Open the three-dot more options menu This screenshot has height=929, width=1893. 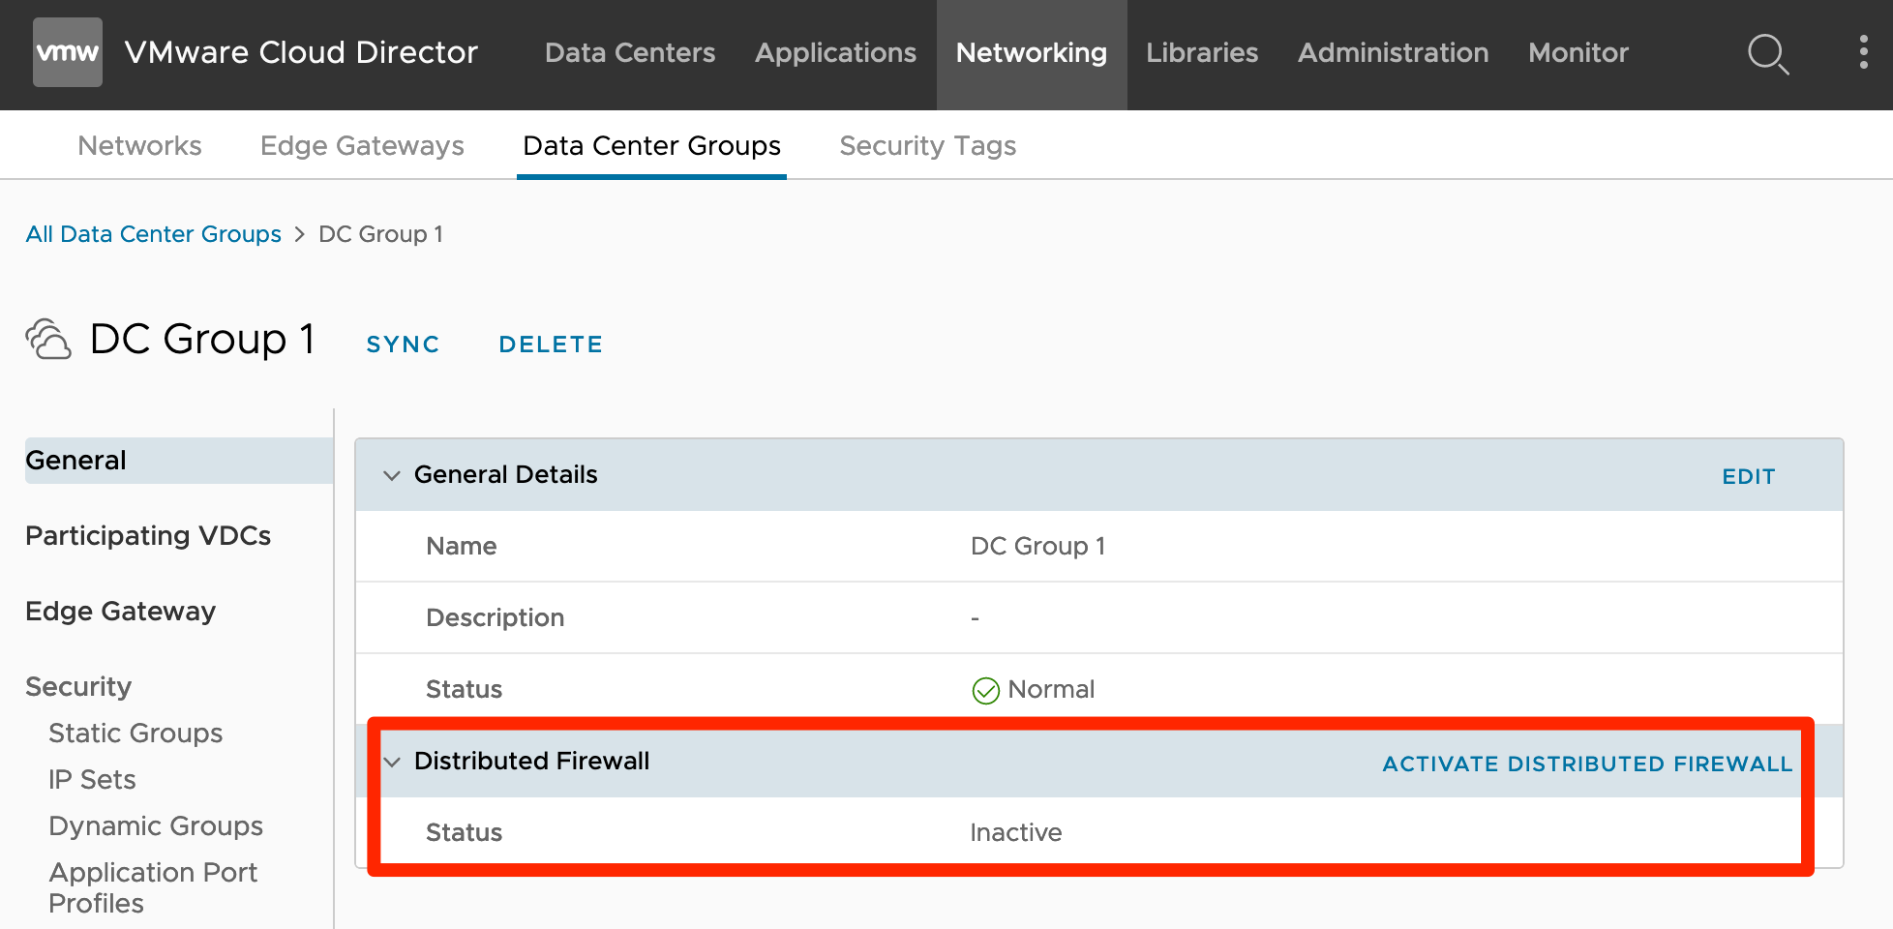[x=1863, y=52]
